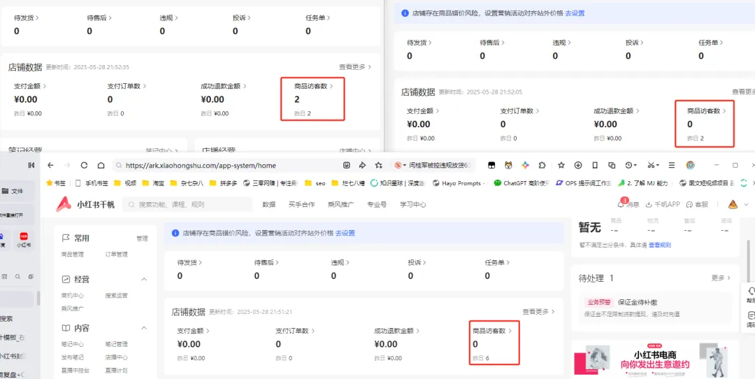The image size is (755, 379).
Task: Open the browser downloads icon
Action: tap(578, 165)
